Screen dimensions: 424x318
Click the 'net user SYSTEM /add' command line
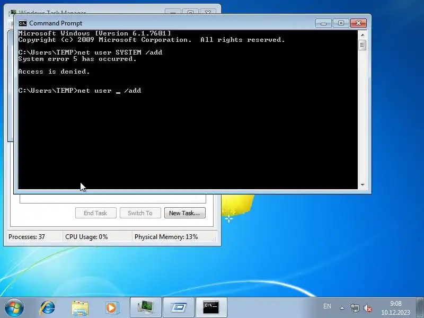120,52
